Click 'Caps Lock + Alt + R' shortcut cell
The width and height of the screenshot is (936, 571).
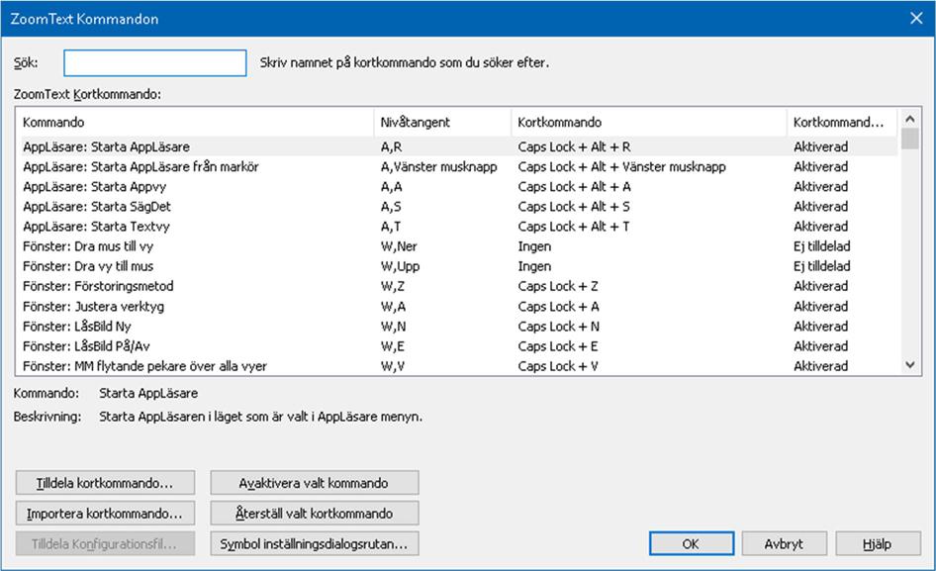pyautogui.click(x=574, y=146)
